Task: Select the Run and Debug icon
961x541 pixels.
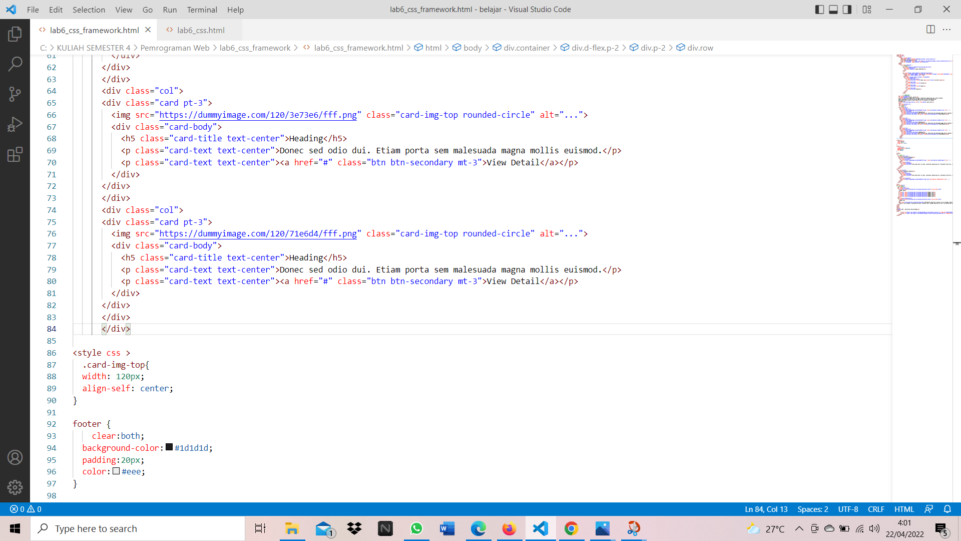Action: pos(15,124)
